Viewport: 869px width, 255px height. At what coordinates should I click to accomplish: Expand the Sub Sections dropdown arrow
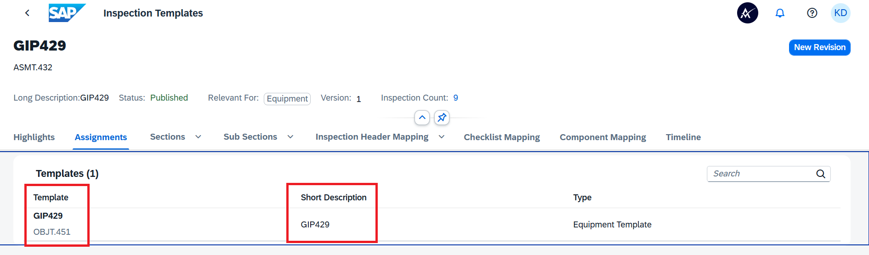tap(290, 136)
